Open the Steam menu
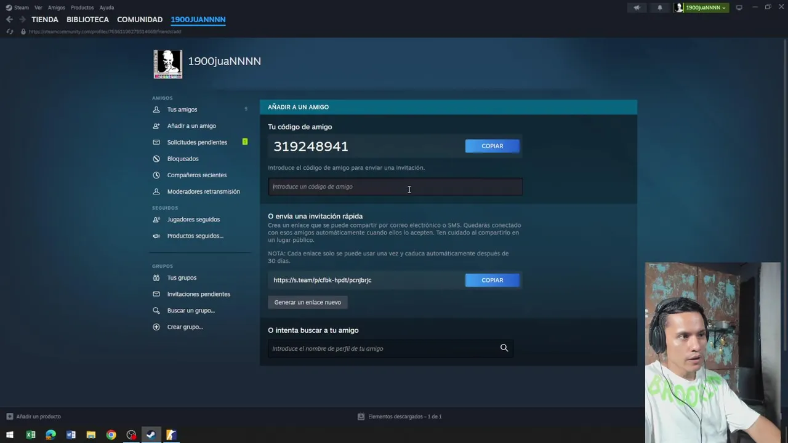This screenshot has width=788, height=443. [17, 7]
